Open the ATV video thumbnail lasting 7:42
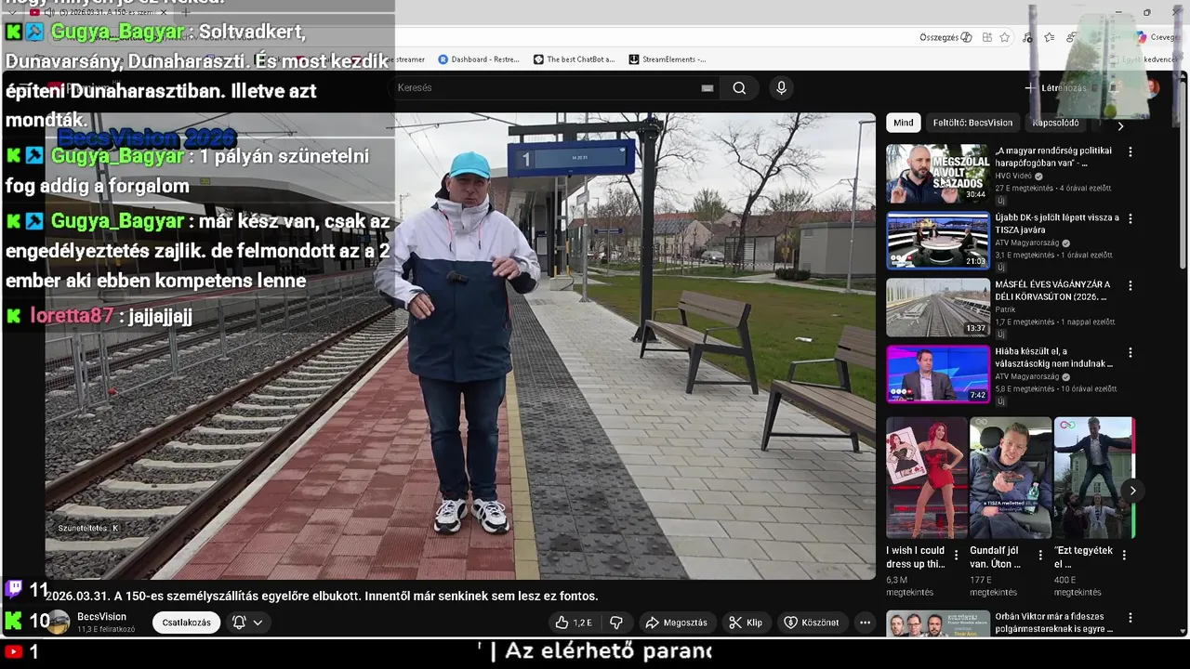Screen dimensions: 1190x669 [x=937, y=374]
